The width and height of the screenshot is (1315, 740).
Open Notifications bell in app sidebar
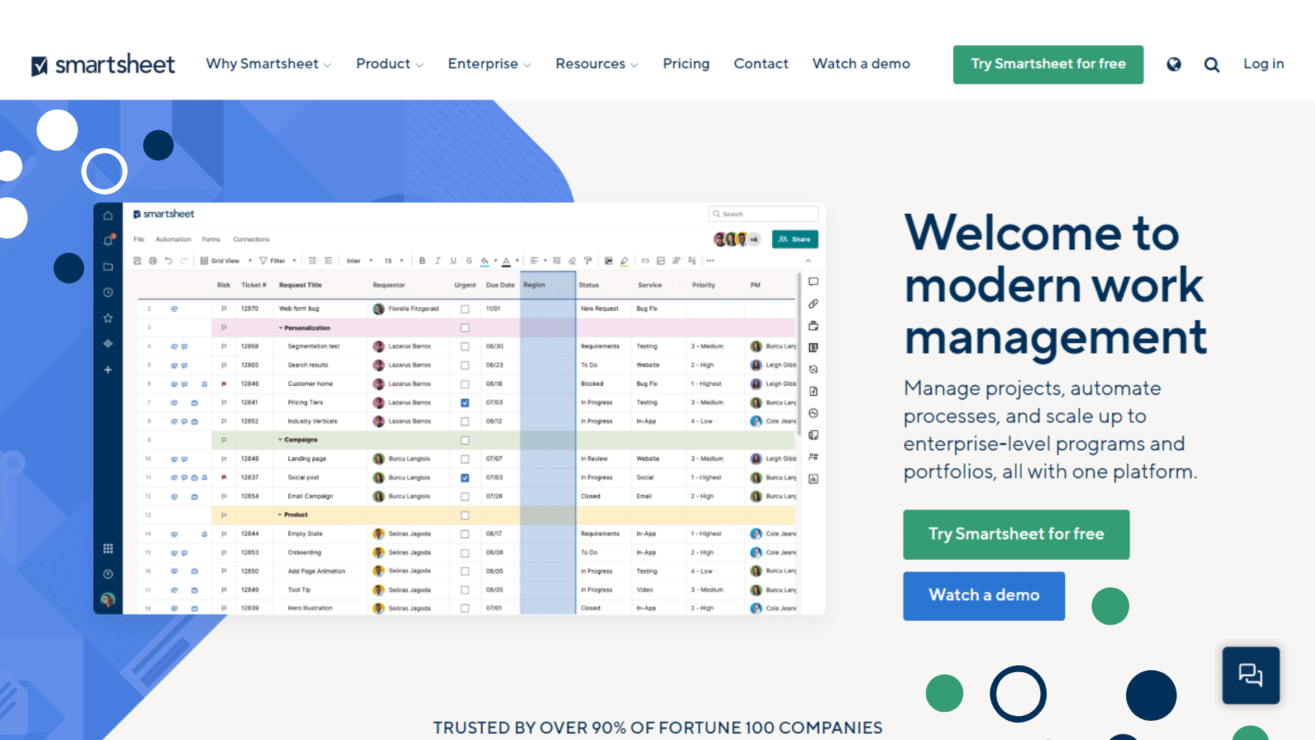point(108,241)
